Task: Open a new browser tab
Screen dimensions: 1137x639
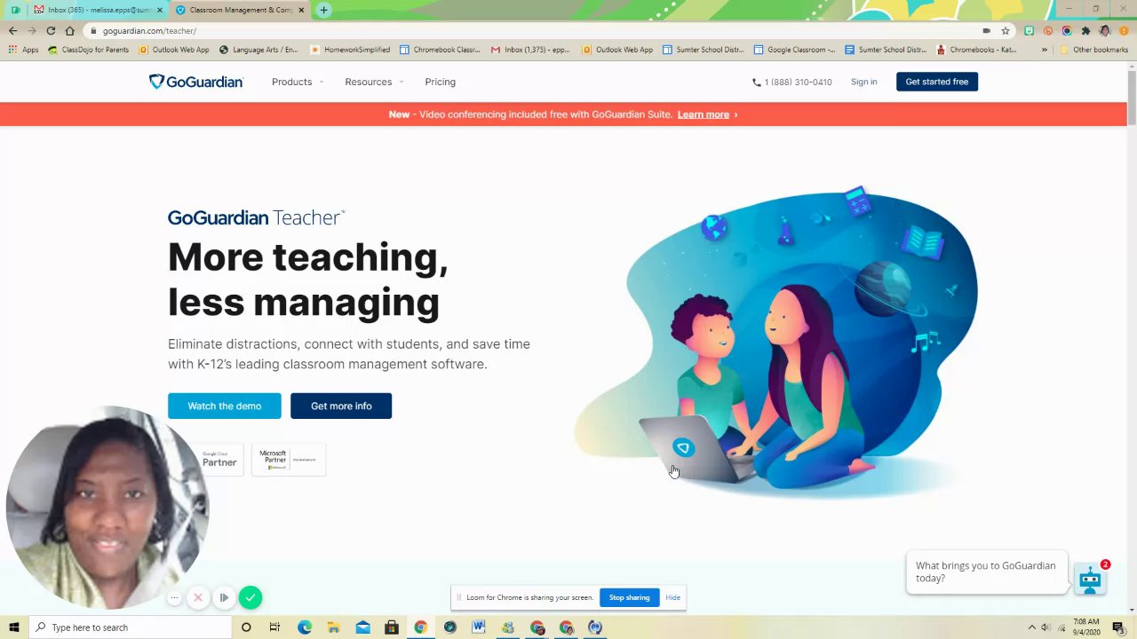Action: pos(323,10)
